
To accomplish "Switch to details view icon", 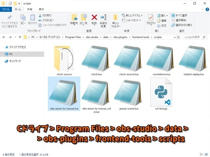I will tap(201, 154).
